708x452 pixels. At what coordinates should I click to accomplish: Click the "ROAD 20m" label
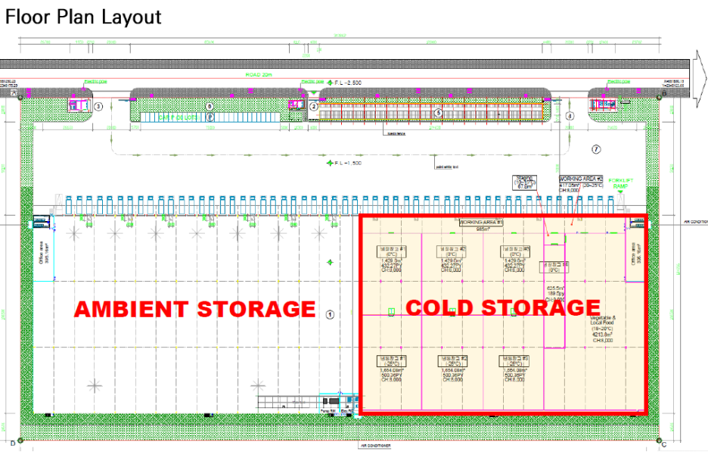[259, 75]
